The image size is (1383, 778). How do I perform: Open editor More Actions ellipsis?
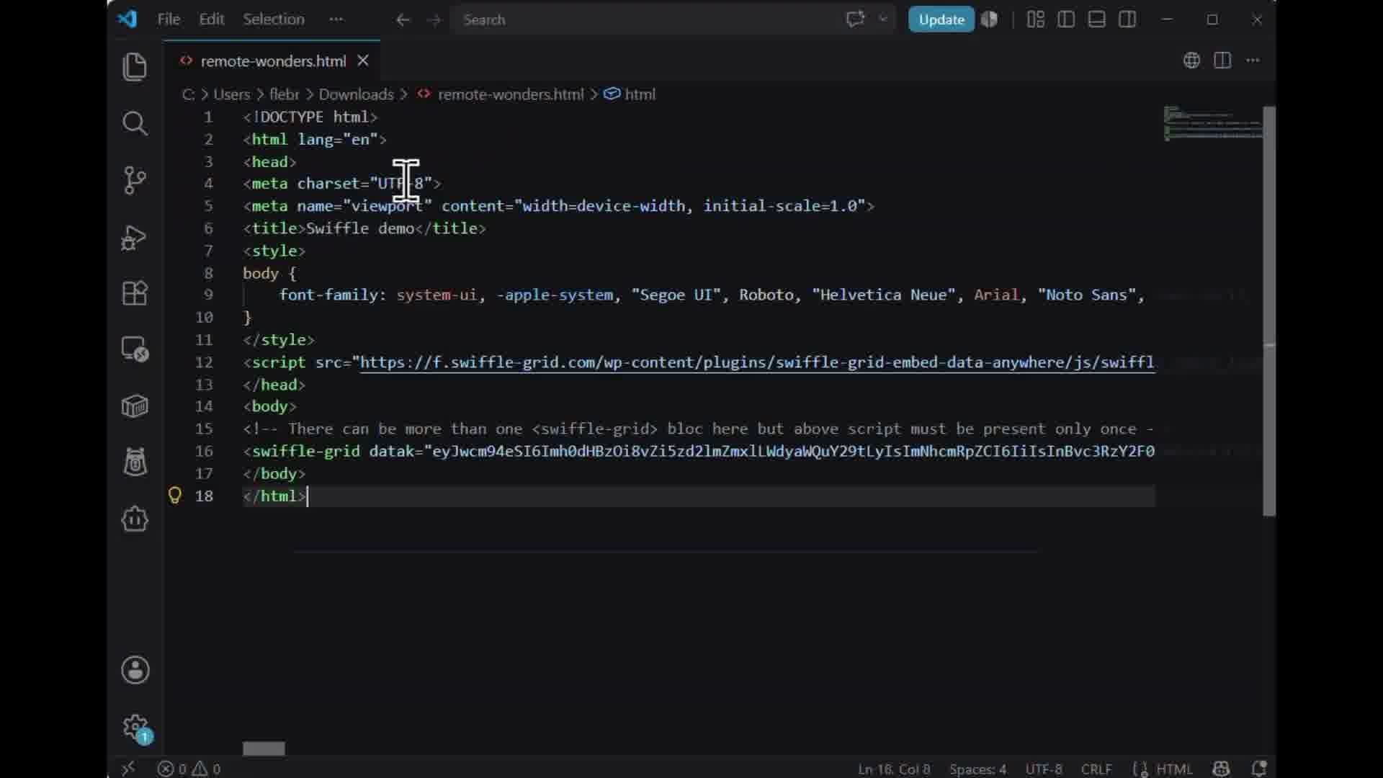tap(1253, 61)
